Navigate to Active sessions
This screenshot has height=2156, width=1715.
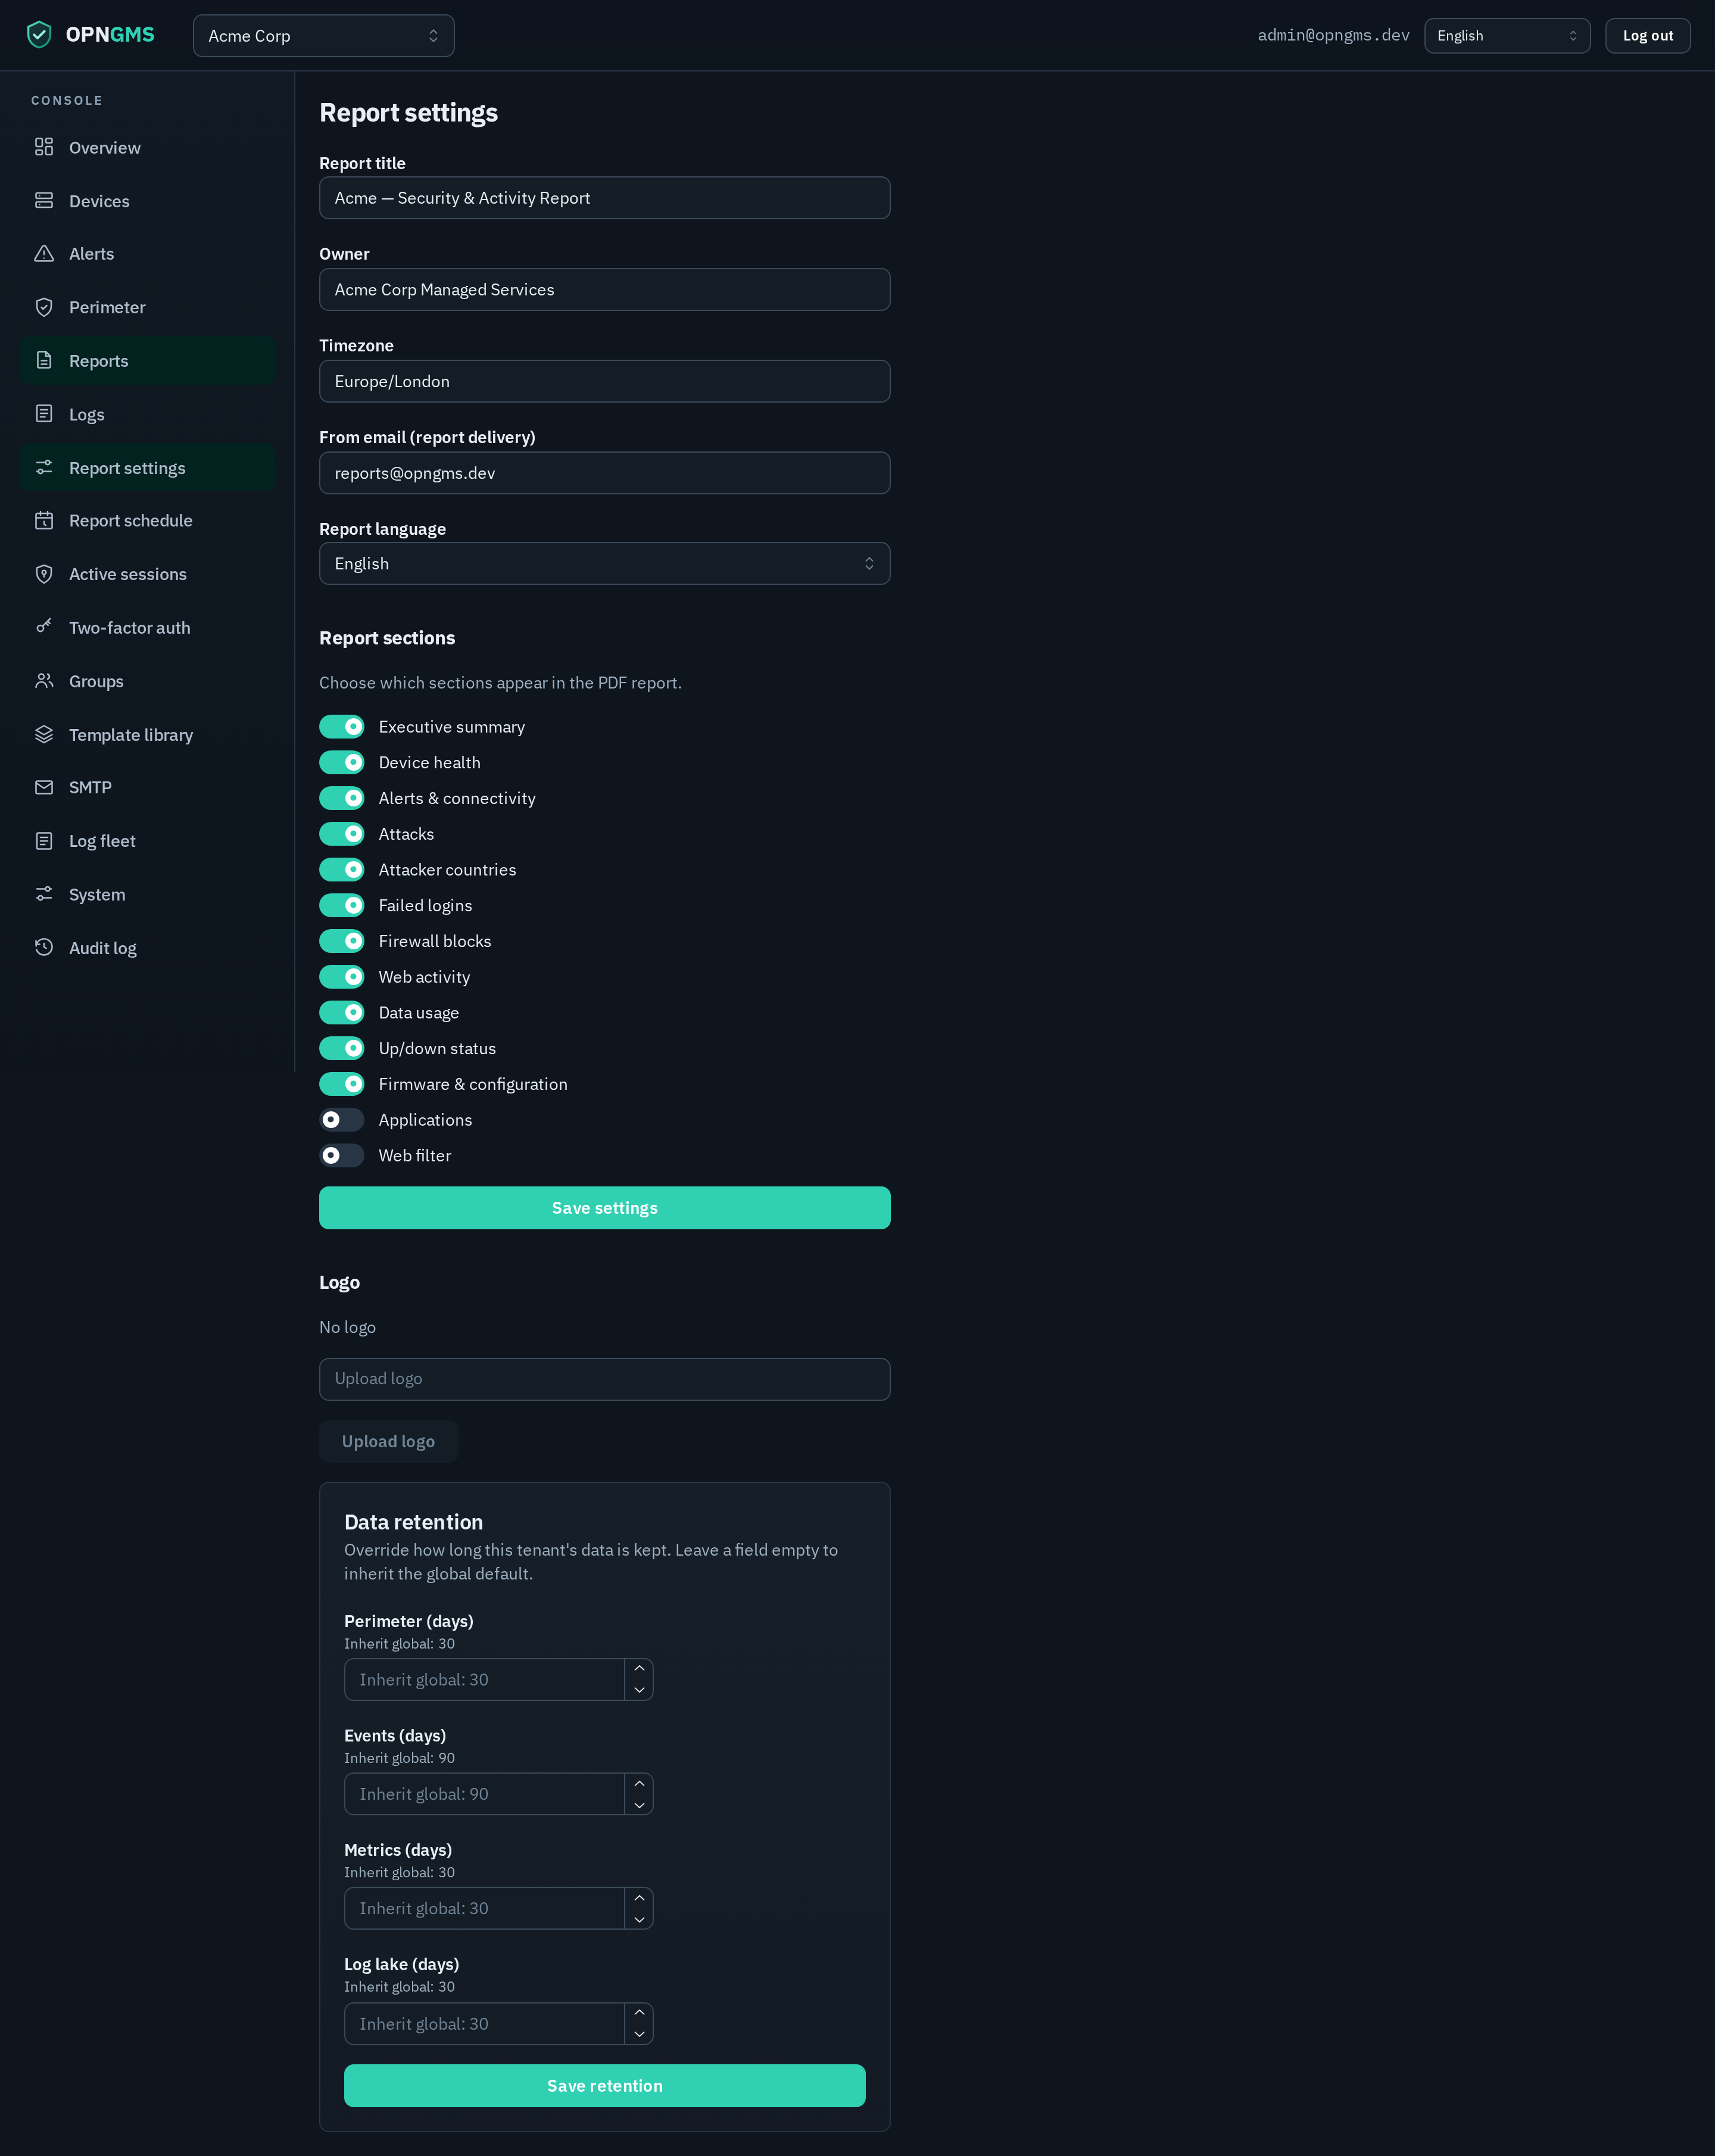pos(147,574)
